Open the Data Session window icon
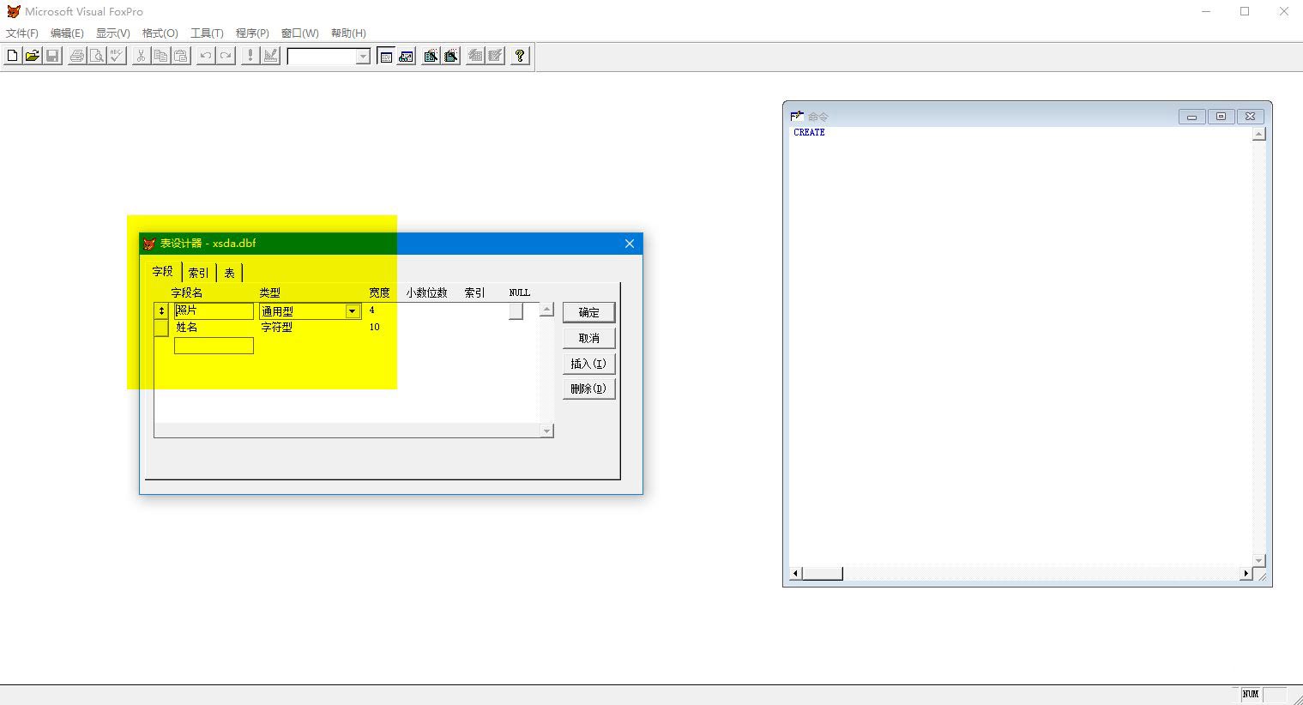The width and height of the screenshot is (1303, 705). [x=407, y=56]
